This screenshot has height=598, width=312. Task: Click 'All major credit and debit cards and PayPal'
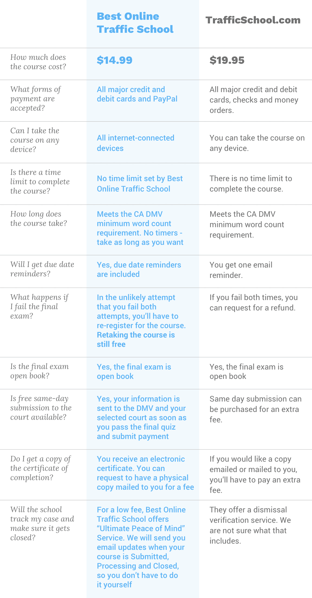click(x=137, y=94)
